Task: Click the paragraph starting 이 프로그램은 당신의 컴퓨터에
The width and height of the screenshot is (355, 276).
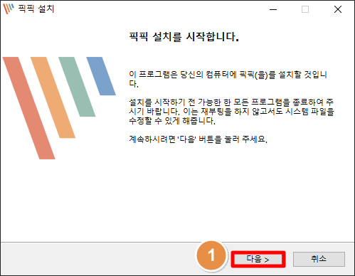Action: click(228, 79)
